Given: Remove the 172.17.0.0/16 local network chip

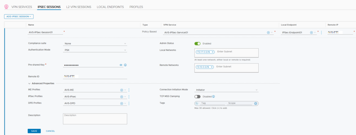Looking at the screenshot, I should (x=212, y=52).
